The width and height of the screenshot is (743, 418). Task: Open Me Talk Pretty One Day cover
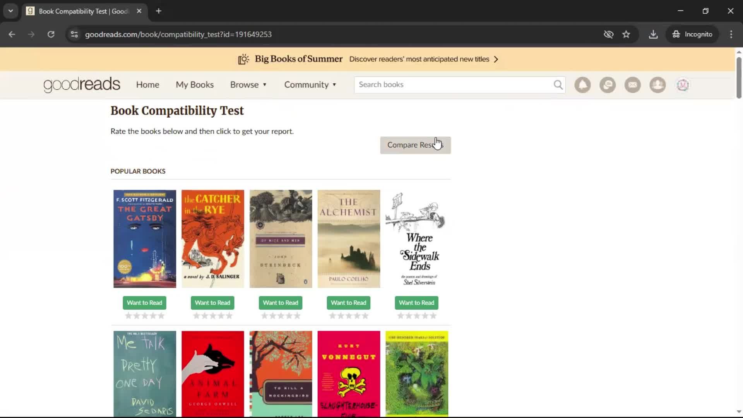(144, 373)
